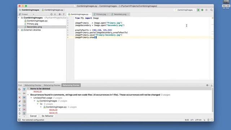Toggle the group-by-file icon in Find toolbar
The image size is (231, 130).
point(24,101)
